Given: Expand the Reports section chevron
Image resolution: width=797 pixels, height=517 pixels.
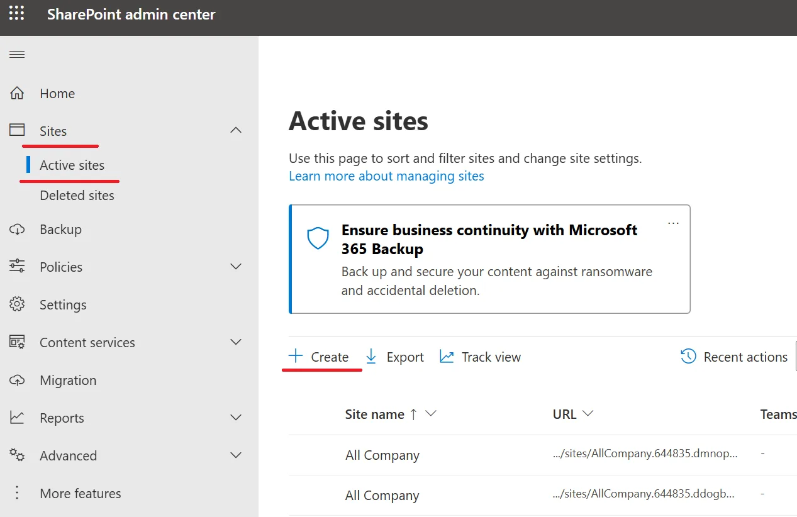Looking at the screenshot, I should 236,418.
